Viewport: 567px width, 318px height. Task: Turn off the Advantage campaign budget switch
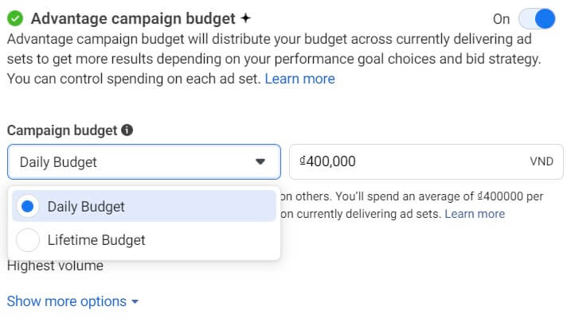536,18
